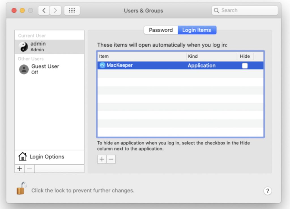Switch to the Password tab
The width and height of the screenshot is (290, 209).
[161, 30]
